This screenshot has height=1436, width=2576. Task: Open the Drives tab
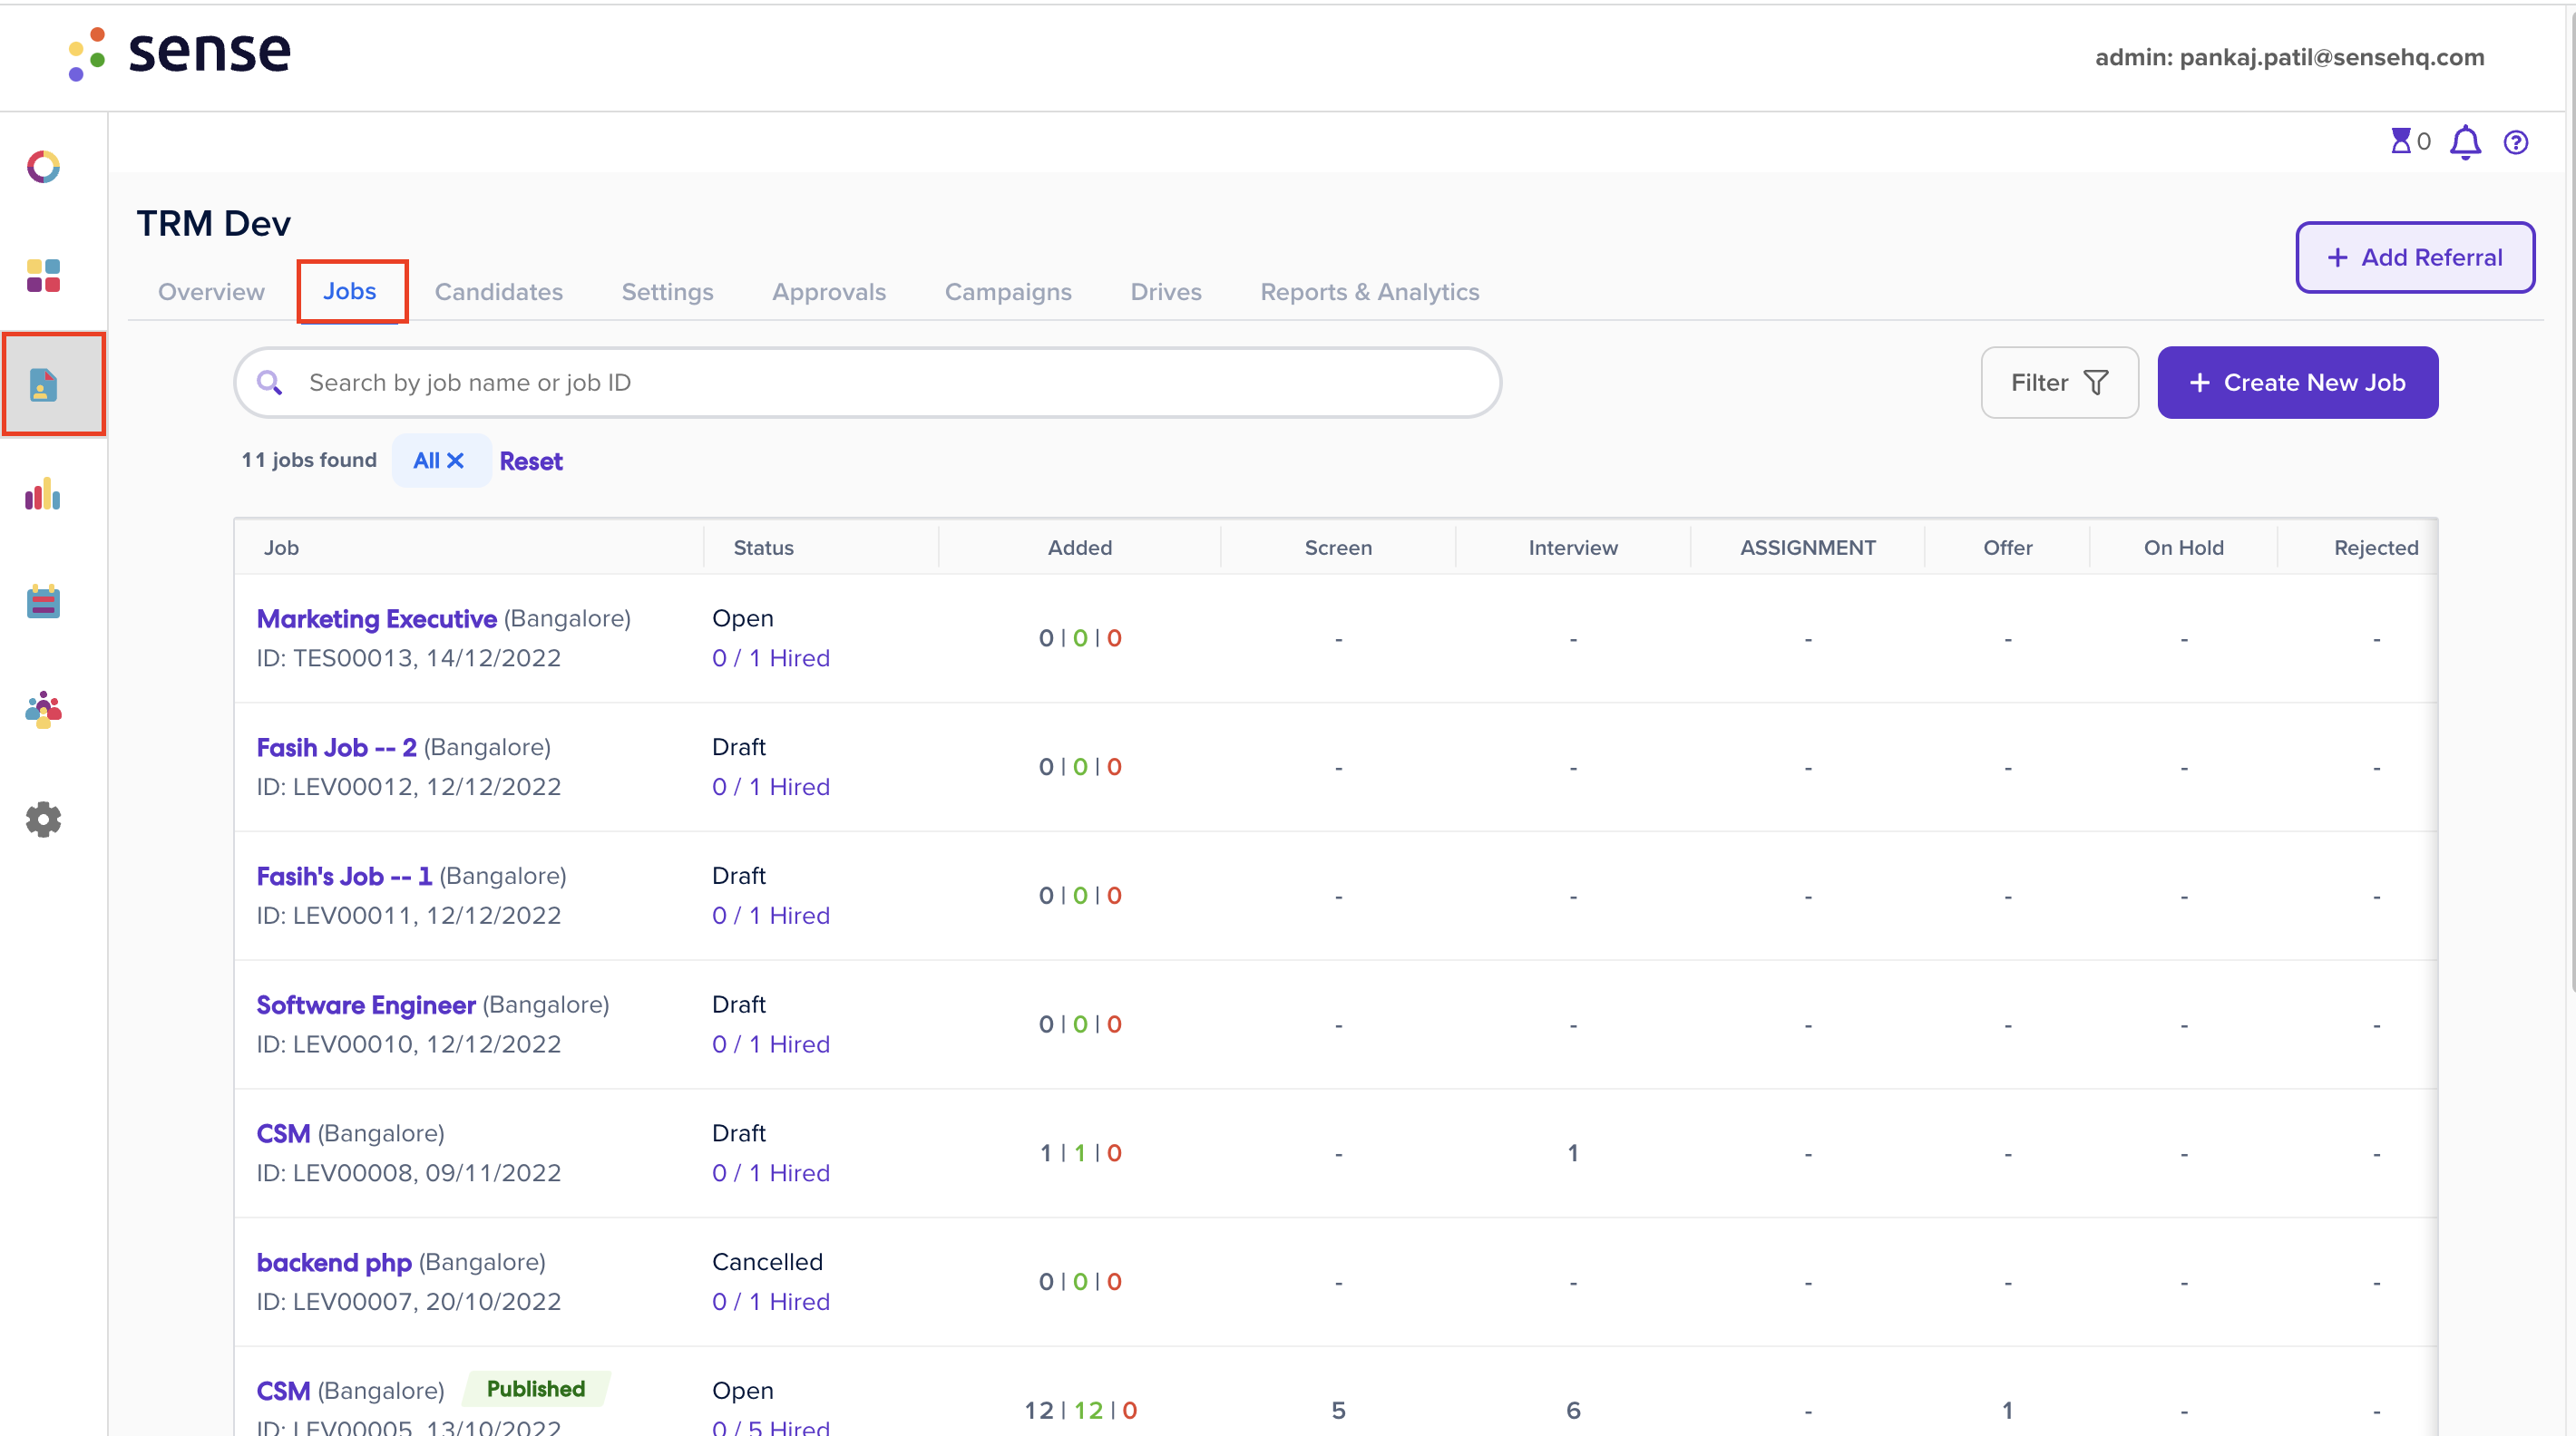coord(1166,292)
